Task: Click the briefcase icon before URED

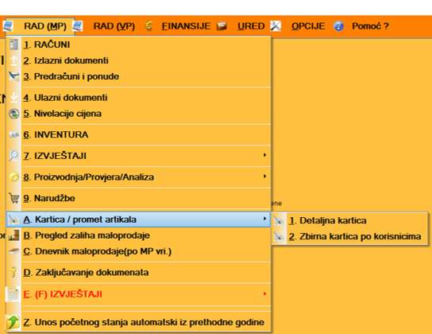Action: (x=222, y=26)
